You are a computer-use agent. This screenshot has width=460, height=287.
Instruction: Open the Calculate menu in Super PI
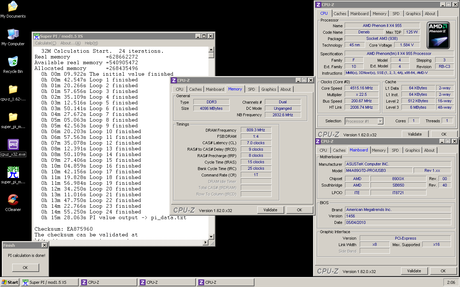[45, 43]
